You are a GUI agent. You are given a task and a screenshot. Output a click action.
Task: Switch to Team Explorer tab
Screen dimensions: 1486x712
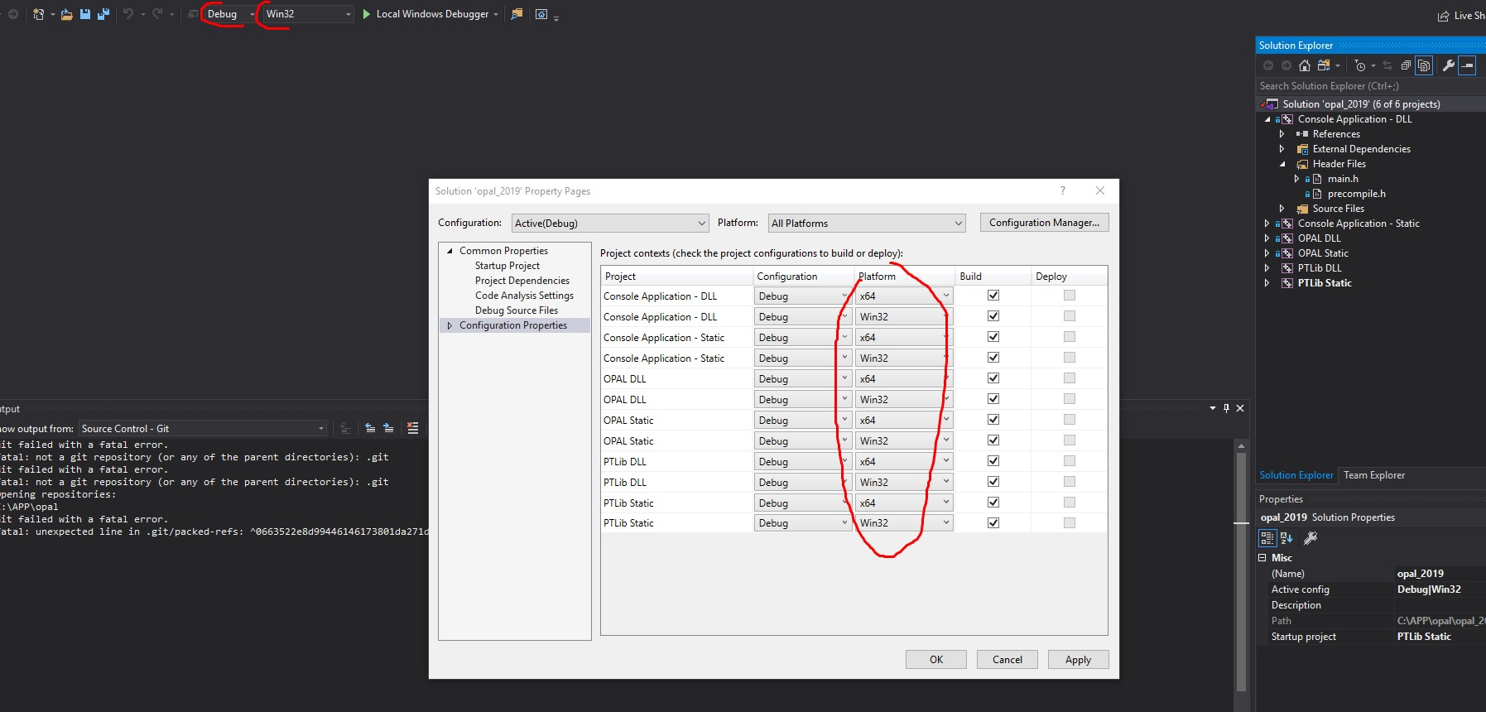point(1374,475)
